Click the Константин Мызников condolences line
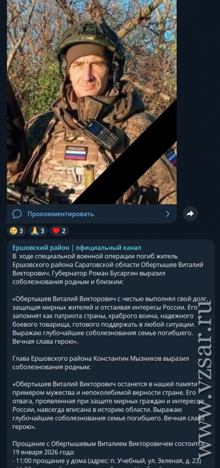The image size is (220, 468). pos(101,362)
